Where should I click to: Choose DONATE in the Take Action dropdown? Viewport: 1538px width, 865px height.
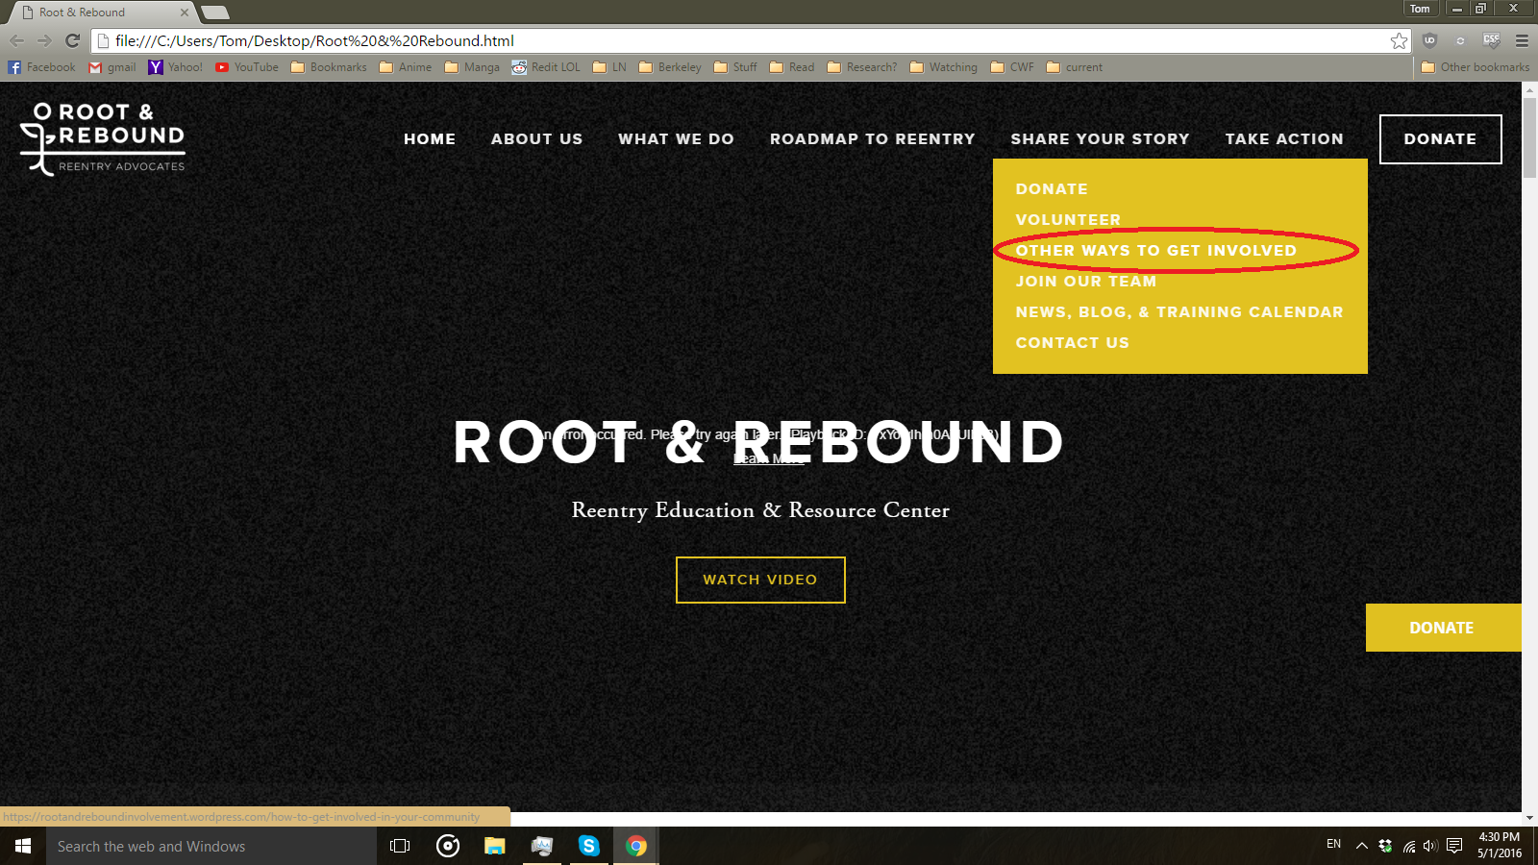click(1052, 189)
